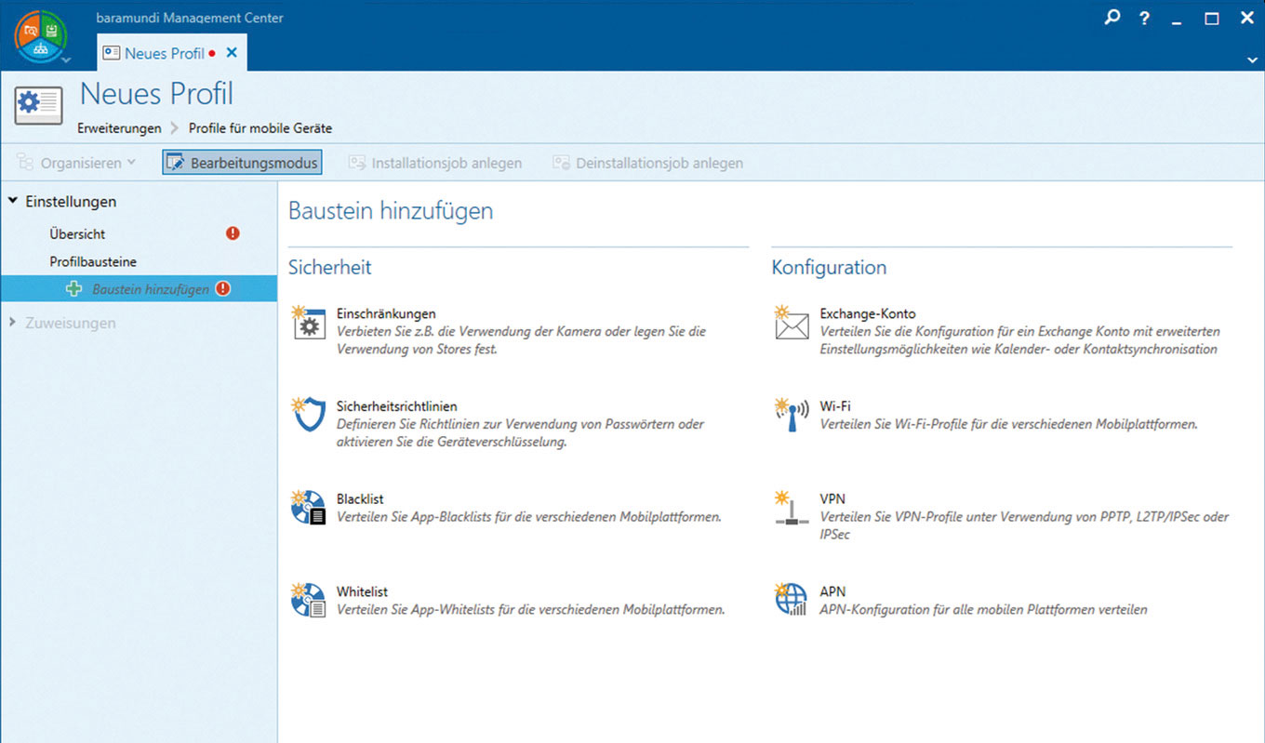The height and width of the screenshot is (743, 1265).
Task: Add the Wi-Fi building block
Action: [x=835, y=406]
